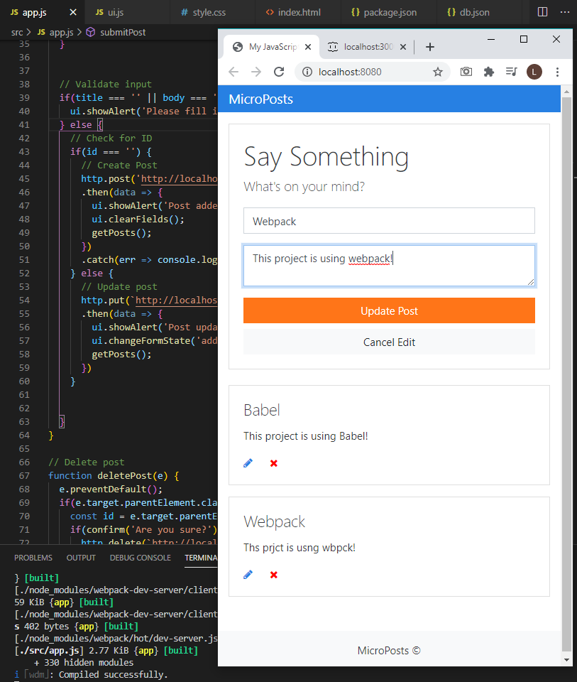Click '+ 330 hidden modules' terminal line
Image resolution: width=577 pixels, height=682 pixels.
point(84,662)
